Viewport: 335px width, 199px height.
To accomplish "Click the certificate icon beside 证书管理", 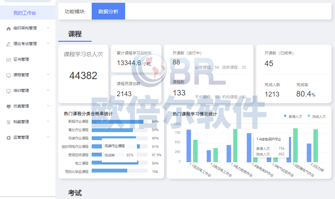I will (x=9, y=60).
